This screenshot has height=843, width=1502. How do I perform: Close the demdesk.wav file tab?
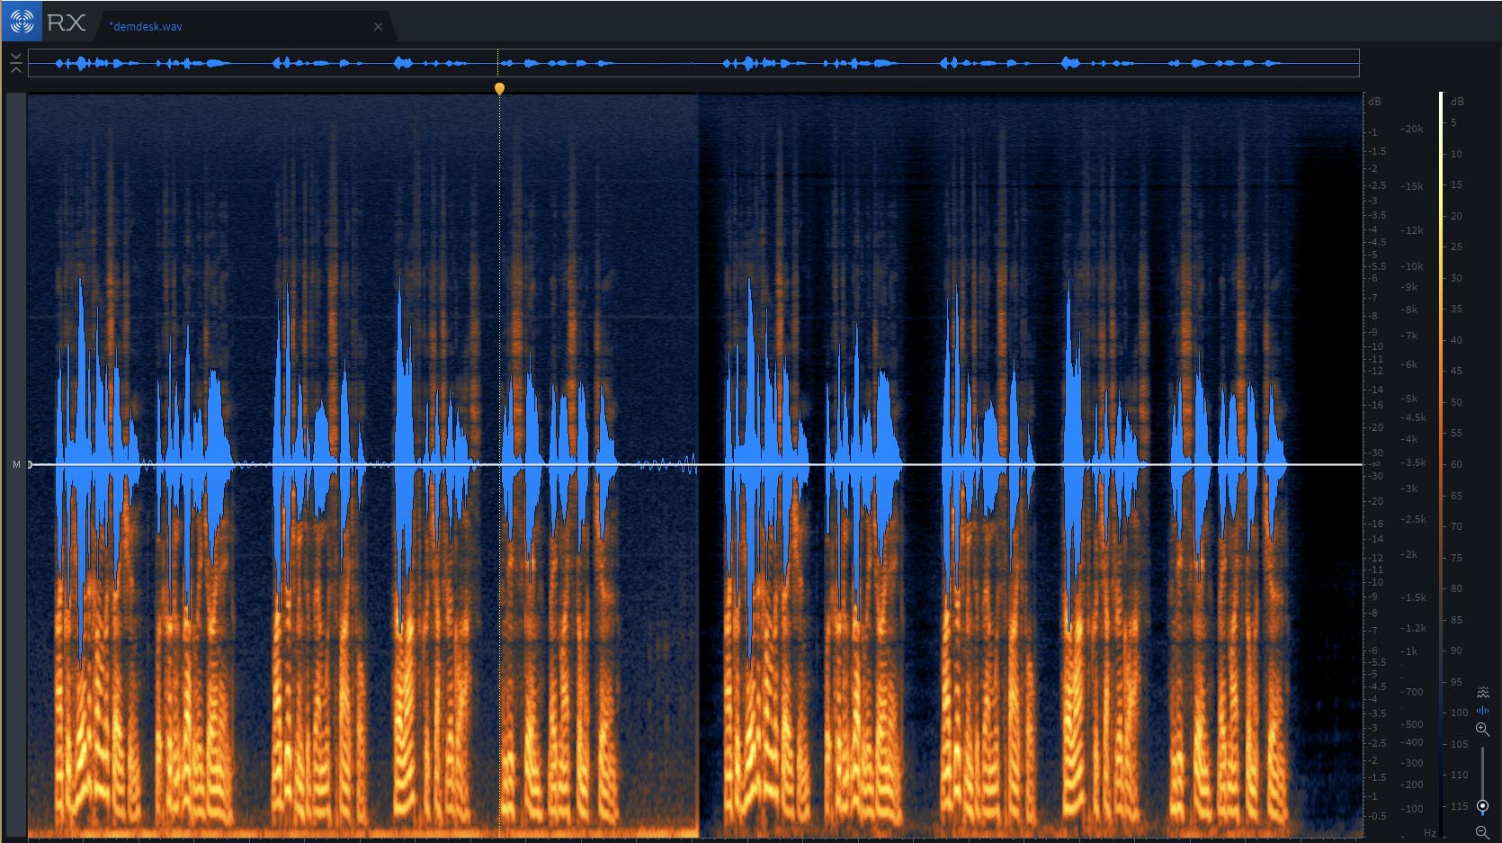(378, 27)
